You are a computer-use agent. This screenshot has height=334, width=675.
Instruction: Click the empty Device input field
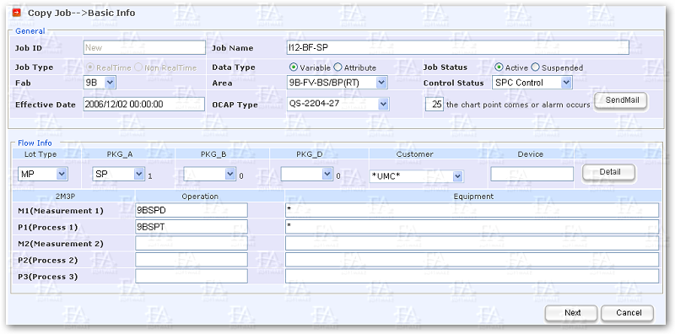coord(532,174)
